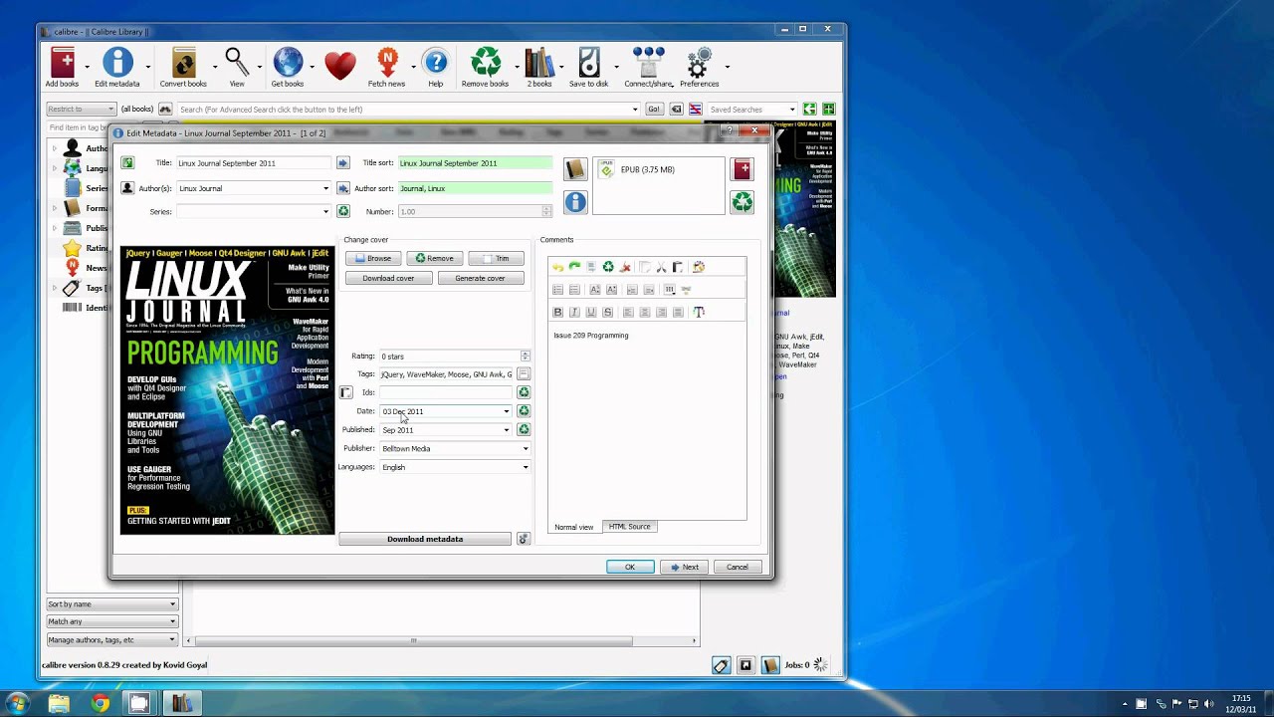Remove selected format with the large recycle icon

743,202
